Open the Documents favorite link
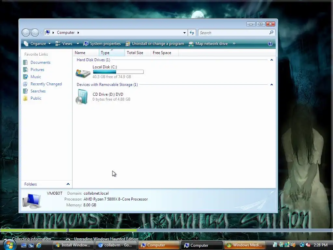Screen dimensions: 333x250 click(40, 62)
